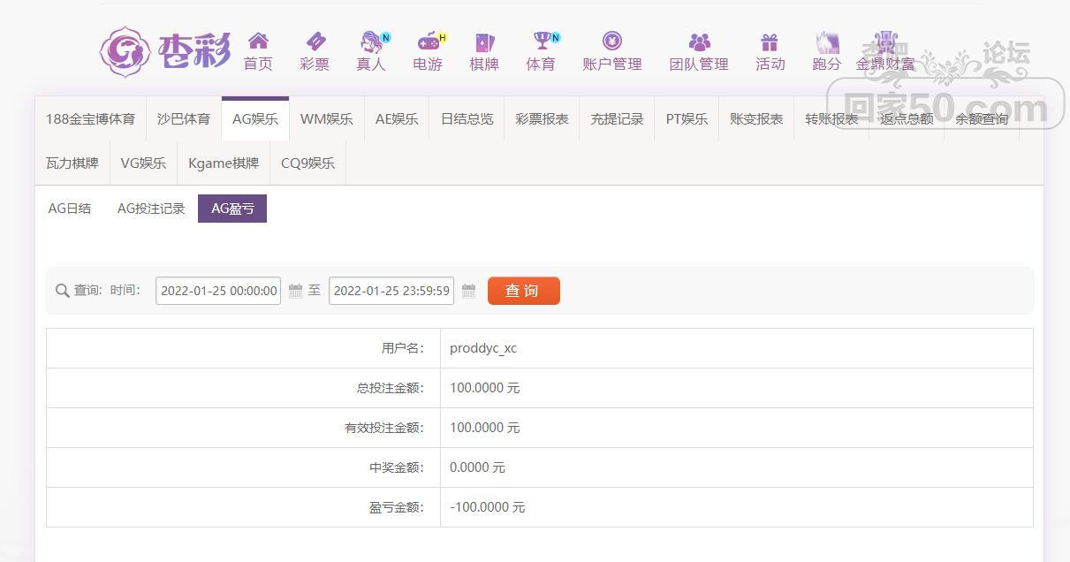Open 彩票报表 tab
1070x562 pixels.
[543, 118]
